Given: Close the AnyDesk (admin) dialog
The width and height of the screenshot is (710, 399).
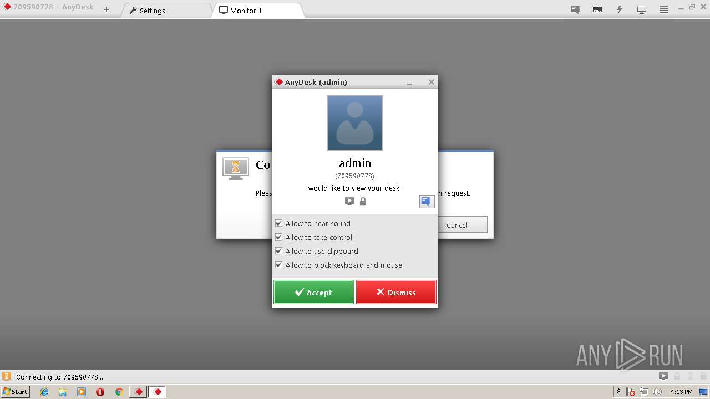Looking at the screenshot, I should pos(431,82).
